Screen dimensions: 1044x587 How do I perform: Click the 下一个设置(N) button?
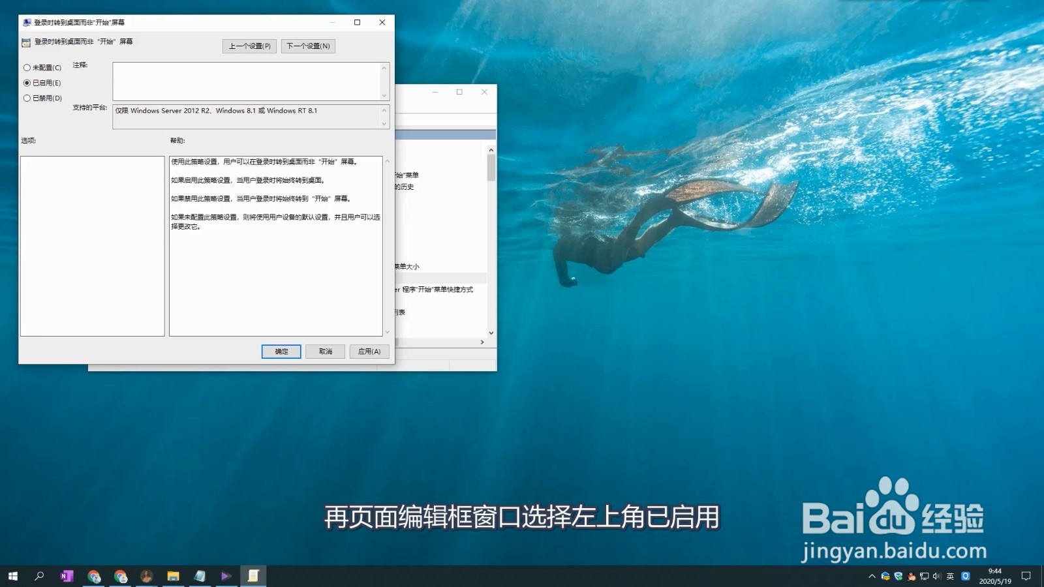pos(307,46)
